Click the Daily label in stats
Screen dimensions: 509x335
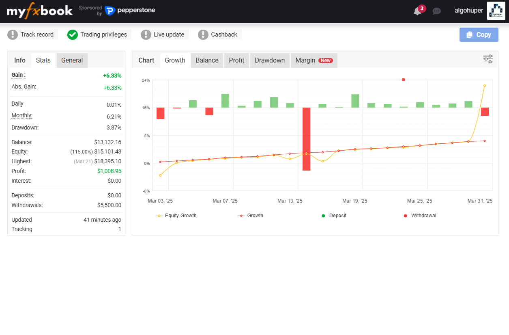tap(17, 104)
